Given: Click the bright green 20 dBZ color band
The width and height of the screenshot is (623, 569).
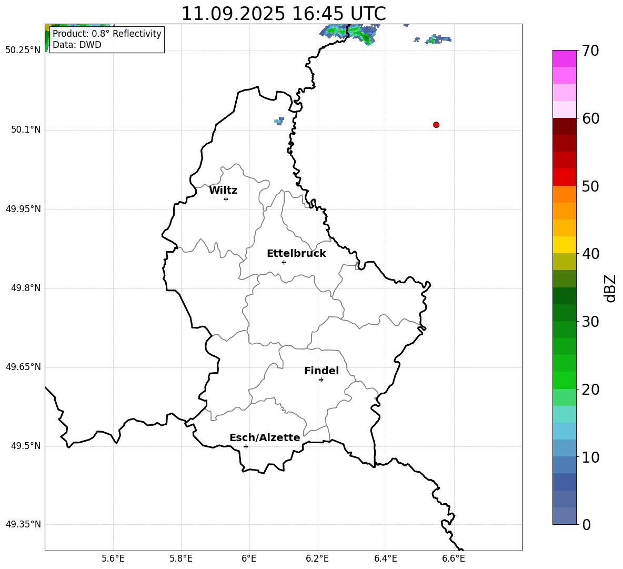Looking at the screenshot, I should coord(565,380).
